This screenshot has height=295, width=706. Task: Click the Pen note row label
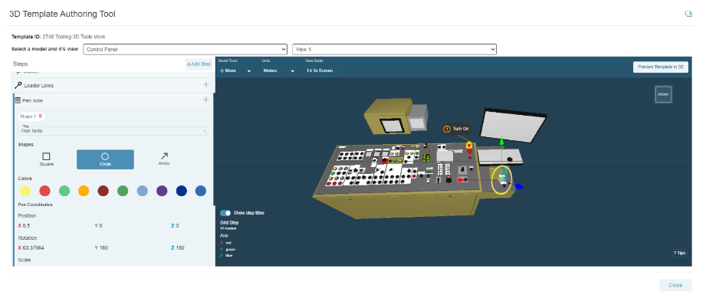point(32,100)
